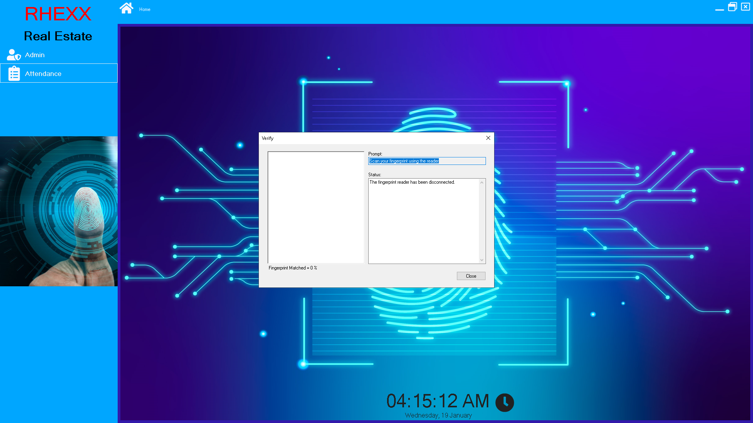Click the clock icon beside the time
The image size is (753, 423).
tap(504, 402)
